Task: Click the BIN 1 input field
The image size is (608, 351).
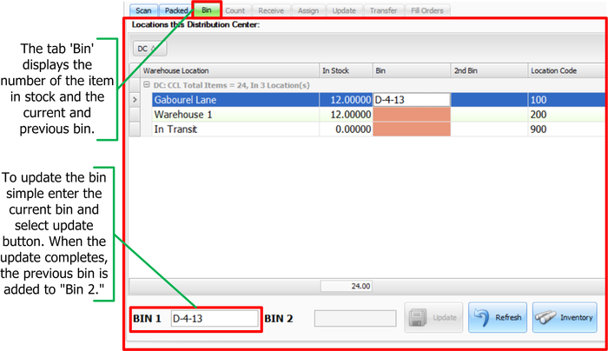Action: [x=215, y=319]
